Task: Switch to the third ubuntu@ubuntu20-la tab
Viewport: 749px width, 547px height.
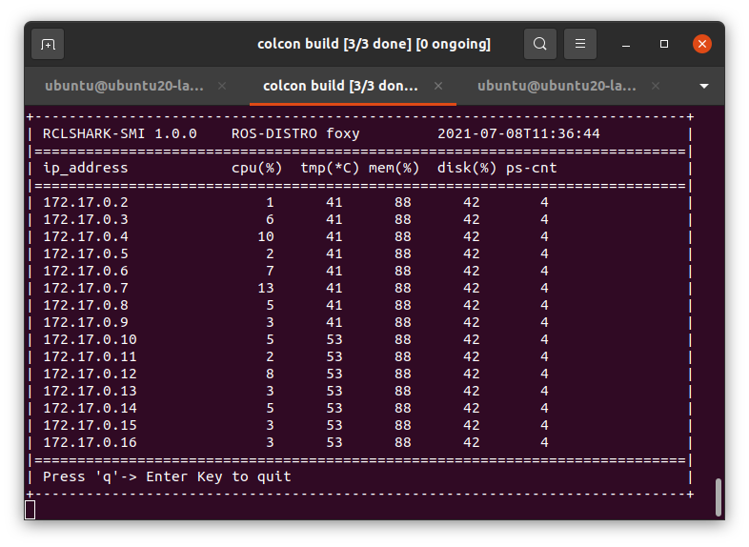Action: [x=557, y=86]
